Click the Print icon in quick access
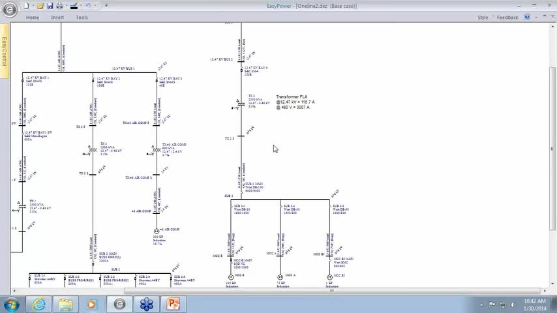This screenshot has width=557, height=313. click(60, 6)
